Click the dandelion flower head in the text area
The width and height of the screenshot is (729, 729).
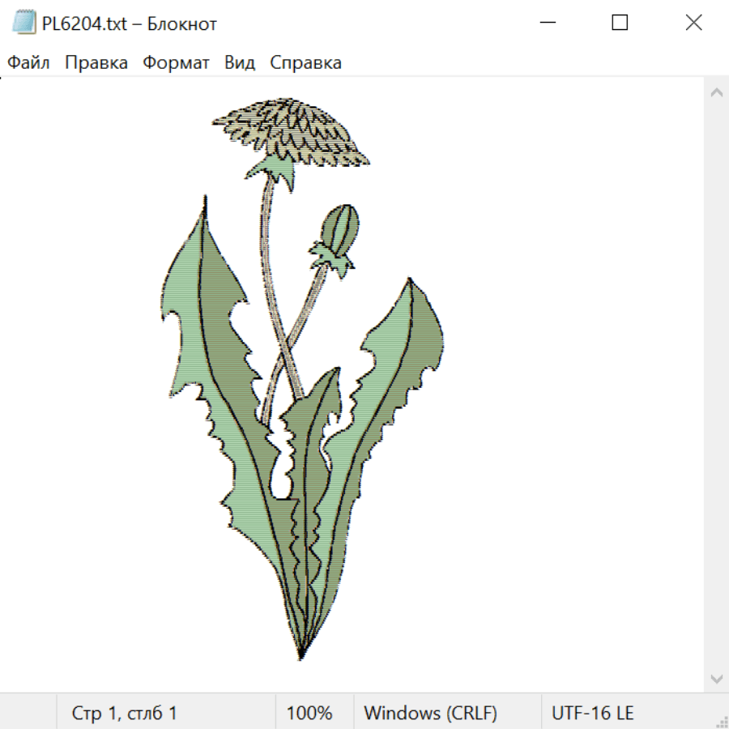[291, 131]
